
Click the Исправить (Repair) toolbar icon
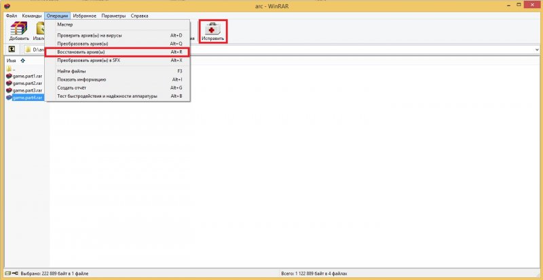tap(212, 31)
